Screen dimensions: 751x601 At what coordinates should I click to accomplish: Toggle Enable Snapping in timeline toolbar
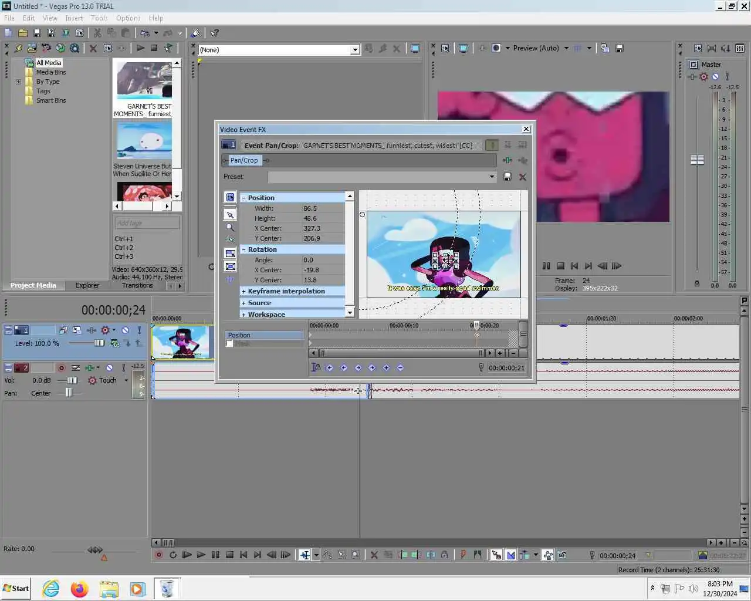point(496,555)
